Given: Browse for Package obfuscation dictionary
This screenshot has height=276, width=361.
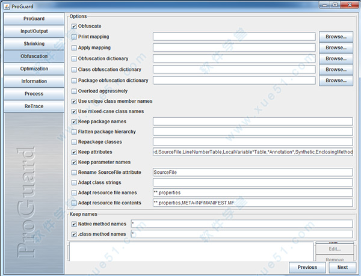Looking at the screenshot, I should (x=336, y=81).
